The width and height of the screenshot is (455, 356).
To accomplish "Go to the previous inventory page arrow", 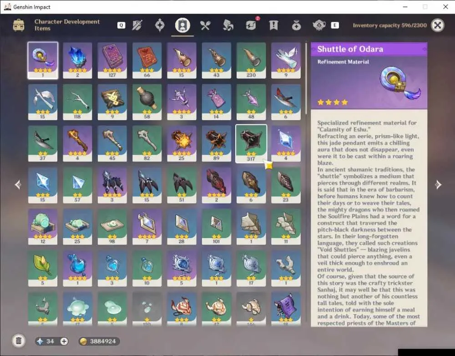I will coord(18,184).
